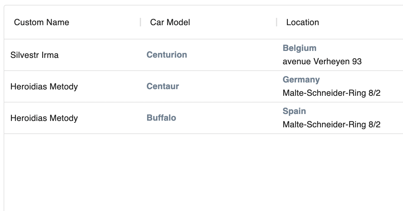Viewport: 403px width, 211px height.
Task: Click the divider before the Location header
Action: pyautogui.click(x=277, y=22)
